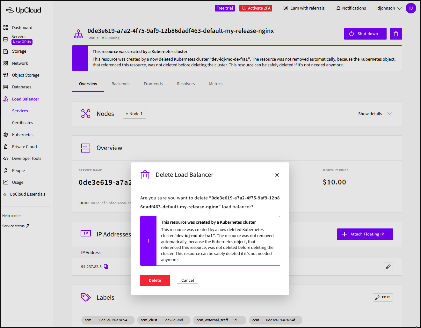
Task: Switch to the Metrics tab
Action: (215, 84)
